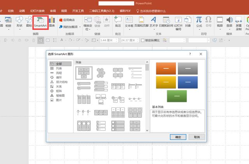Select the orange preview block

[166, 68]
